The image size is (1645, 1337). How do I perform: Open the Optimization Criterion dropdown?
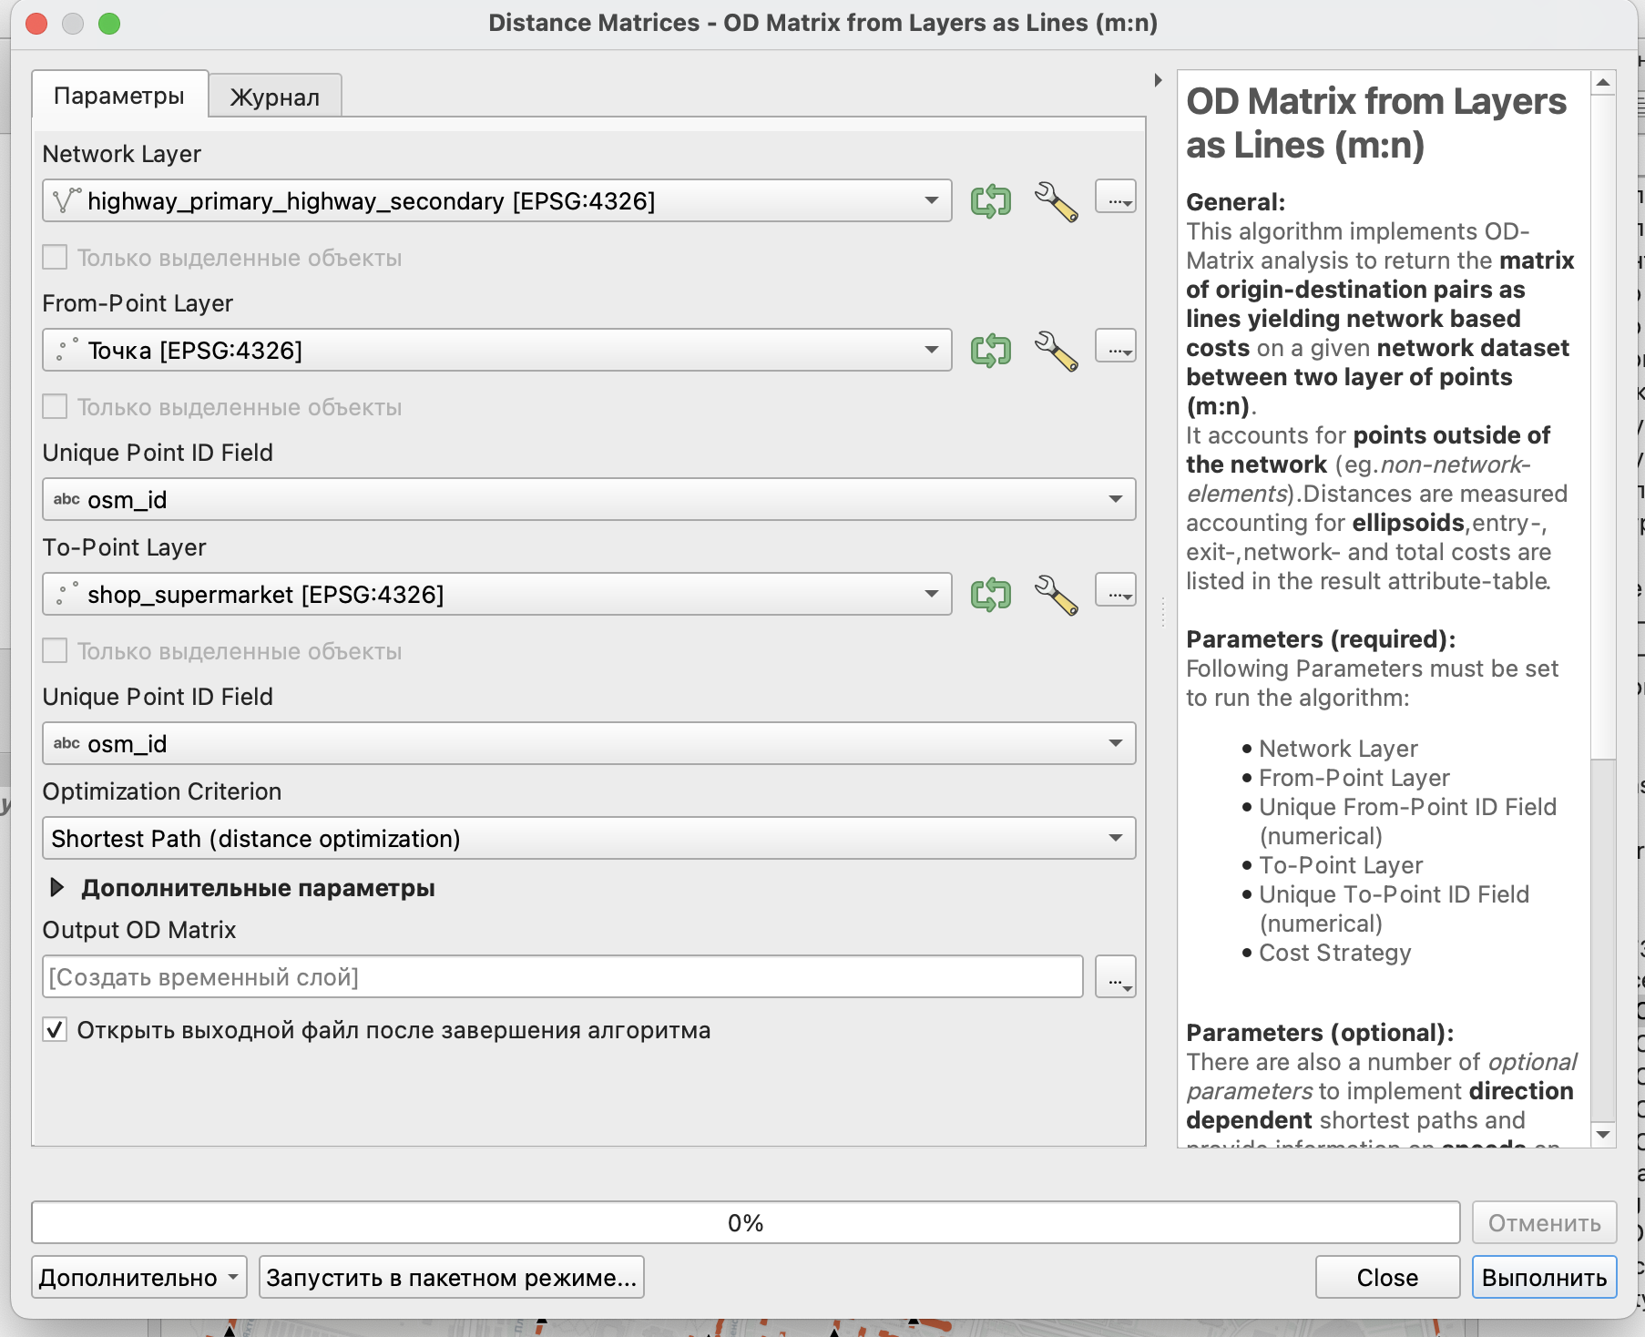click(588, 838)
